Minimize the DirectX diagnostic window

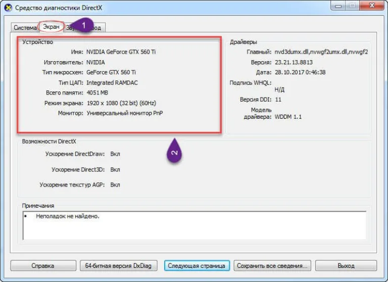pyautogui.click(x=338, y=6)
